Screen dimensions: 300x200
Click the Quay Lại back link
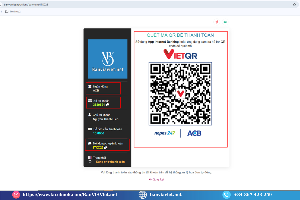click(x=157, y=179)
